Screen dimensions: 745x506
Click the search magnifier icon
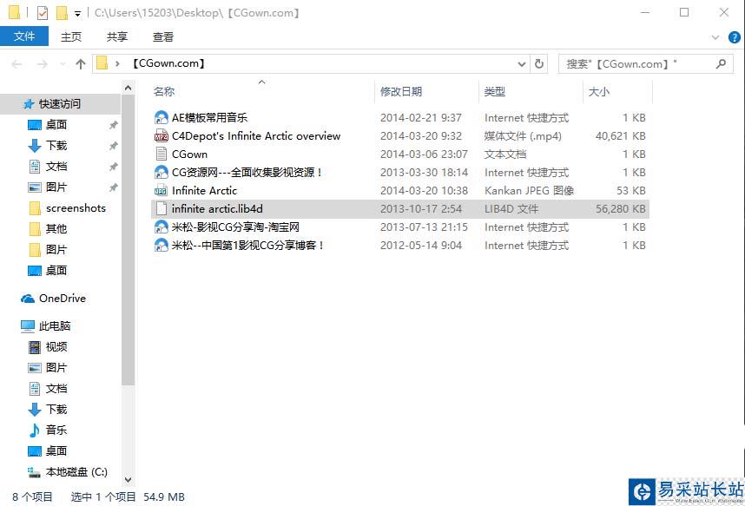[721, 63]
